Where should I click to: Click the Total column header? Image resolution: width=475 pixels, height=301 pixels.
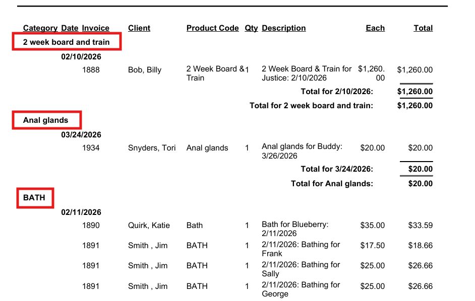tap(423, 28)
